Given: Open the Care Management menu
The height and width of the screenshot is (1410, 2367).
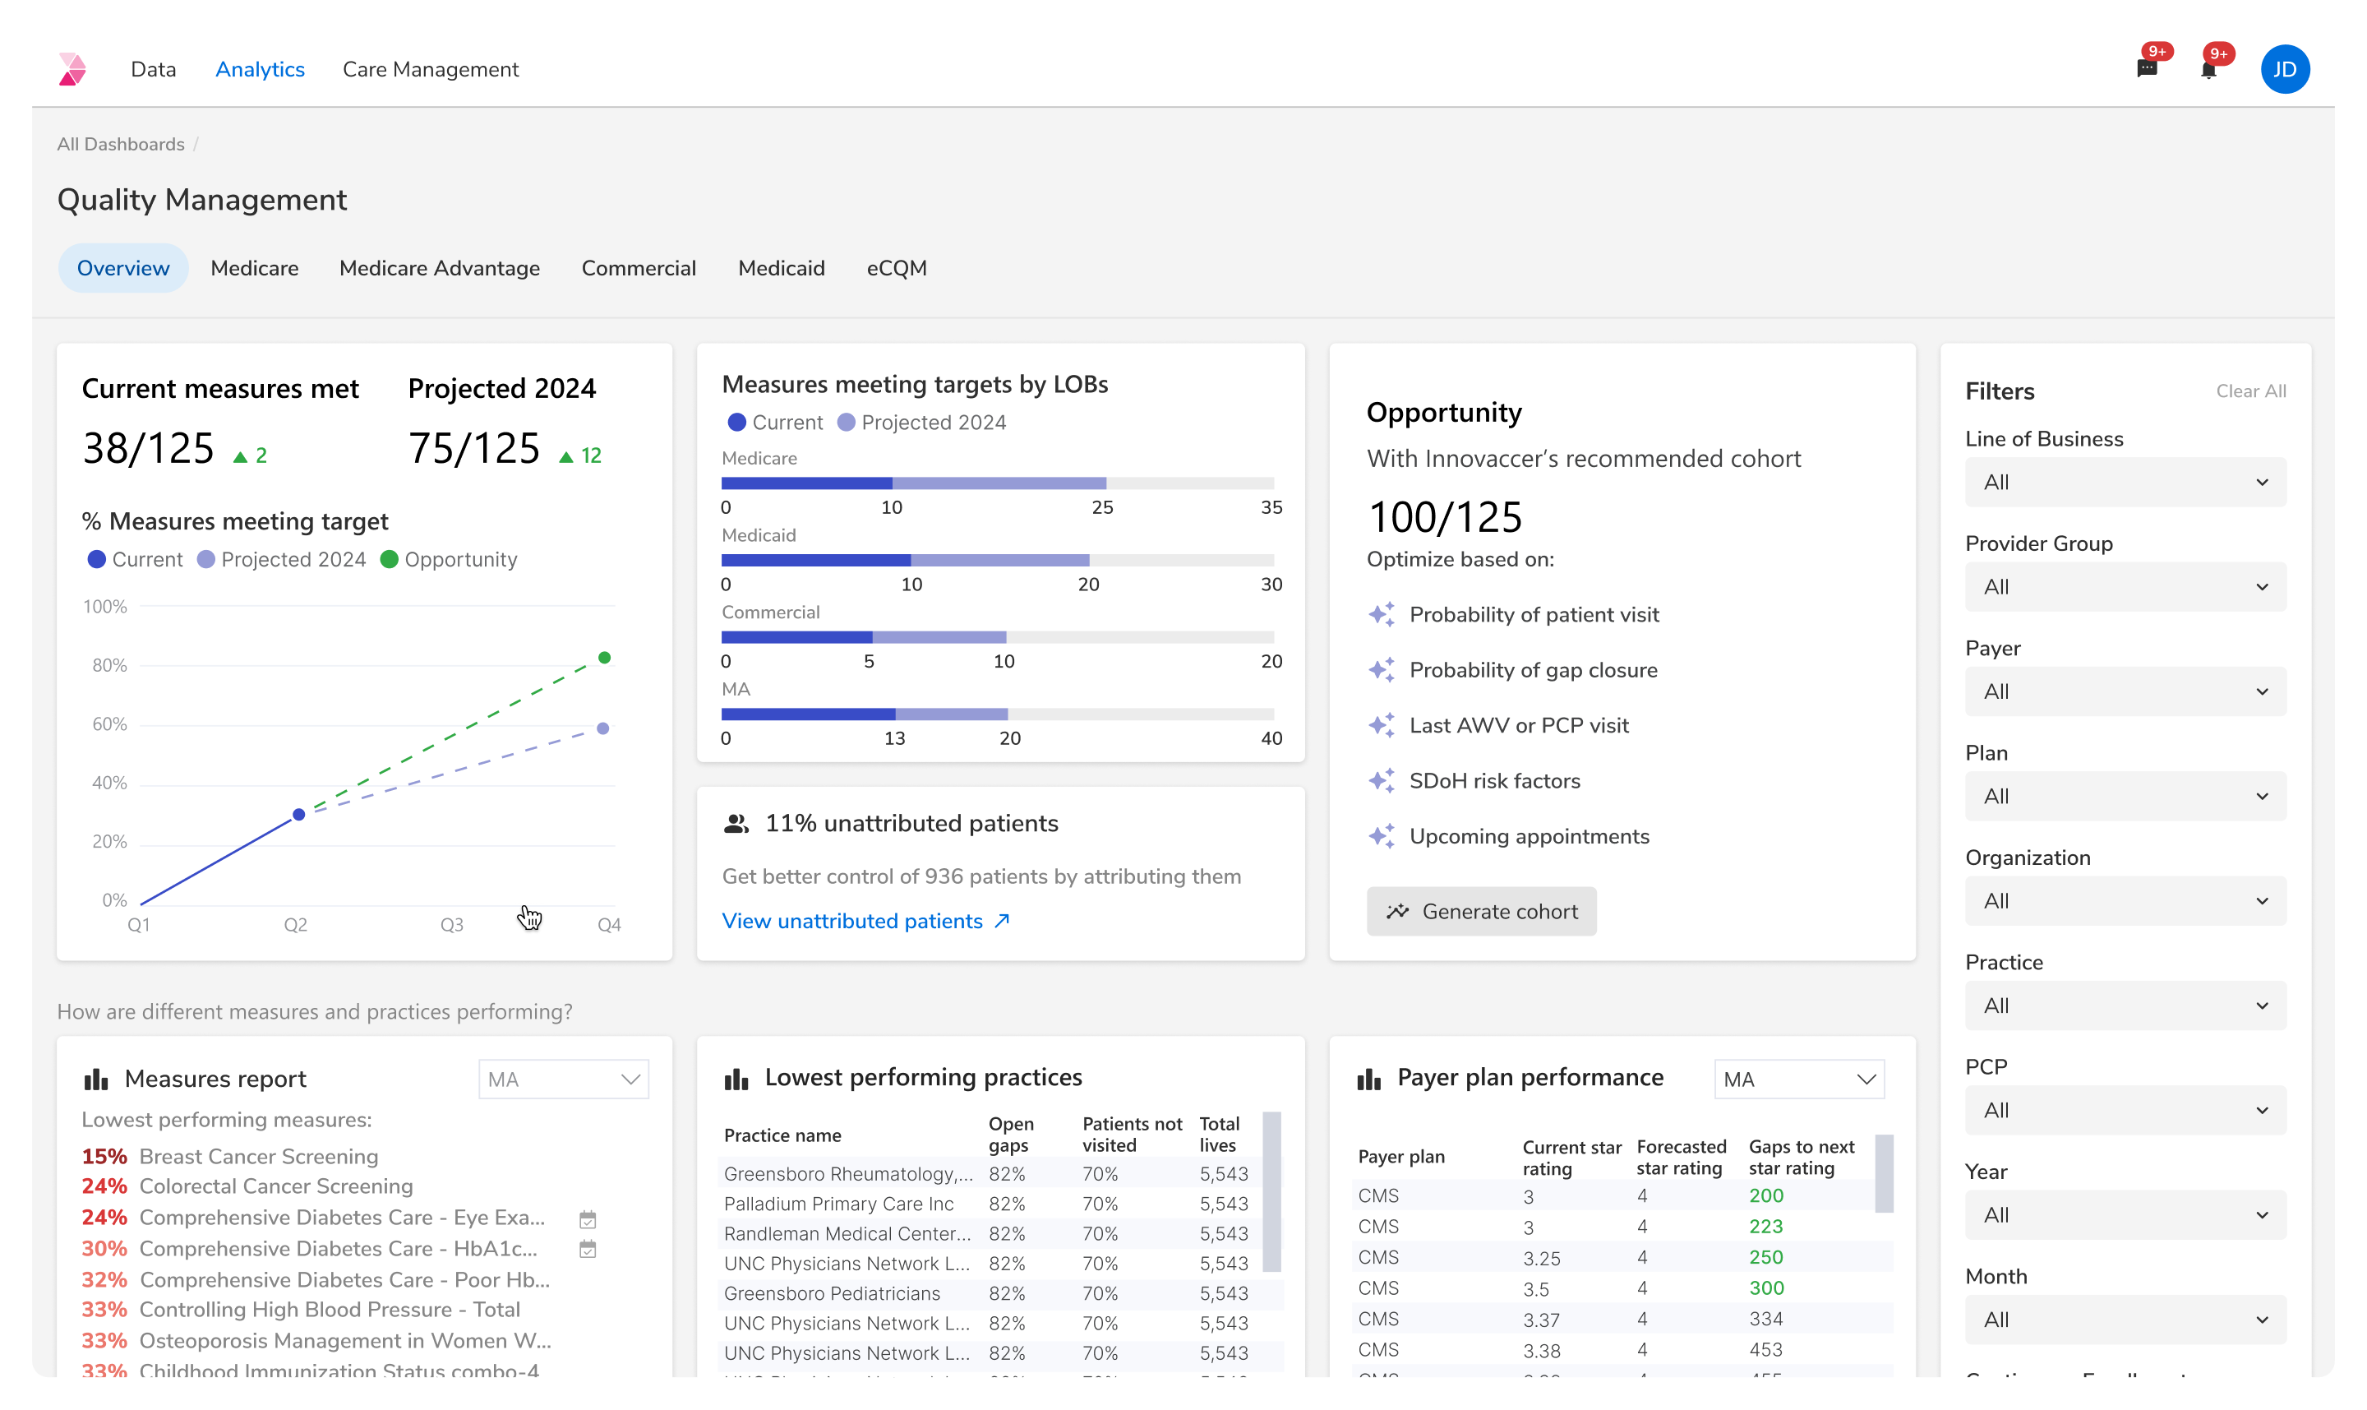Looking at the screenshot, I should point(431,69).
